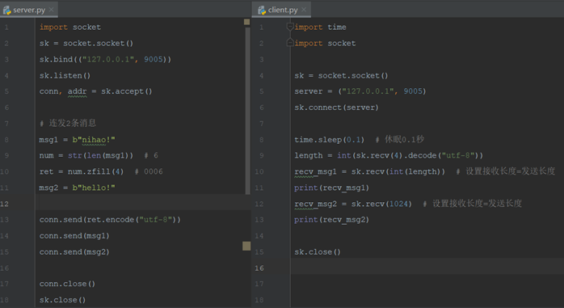
Task: Click the server.py editor vertical scrollbar
Action: point(247,111)
